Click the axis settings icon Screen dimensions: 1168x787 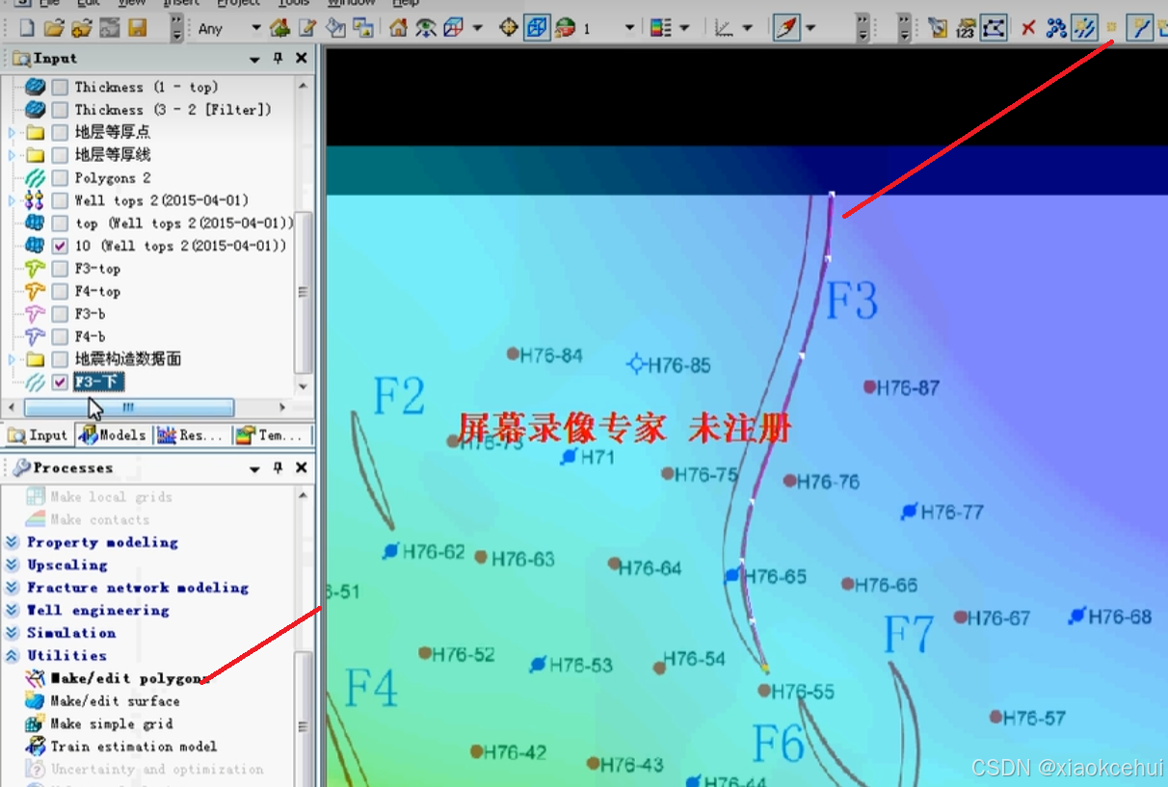pyautogui.click(x=724, y=28)
